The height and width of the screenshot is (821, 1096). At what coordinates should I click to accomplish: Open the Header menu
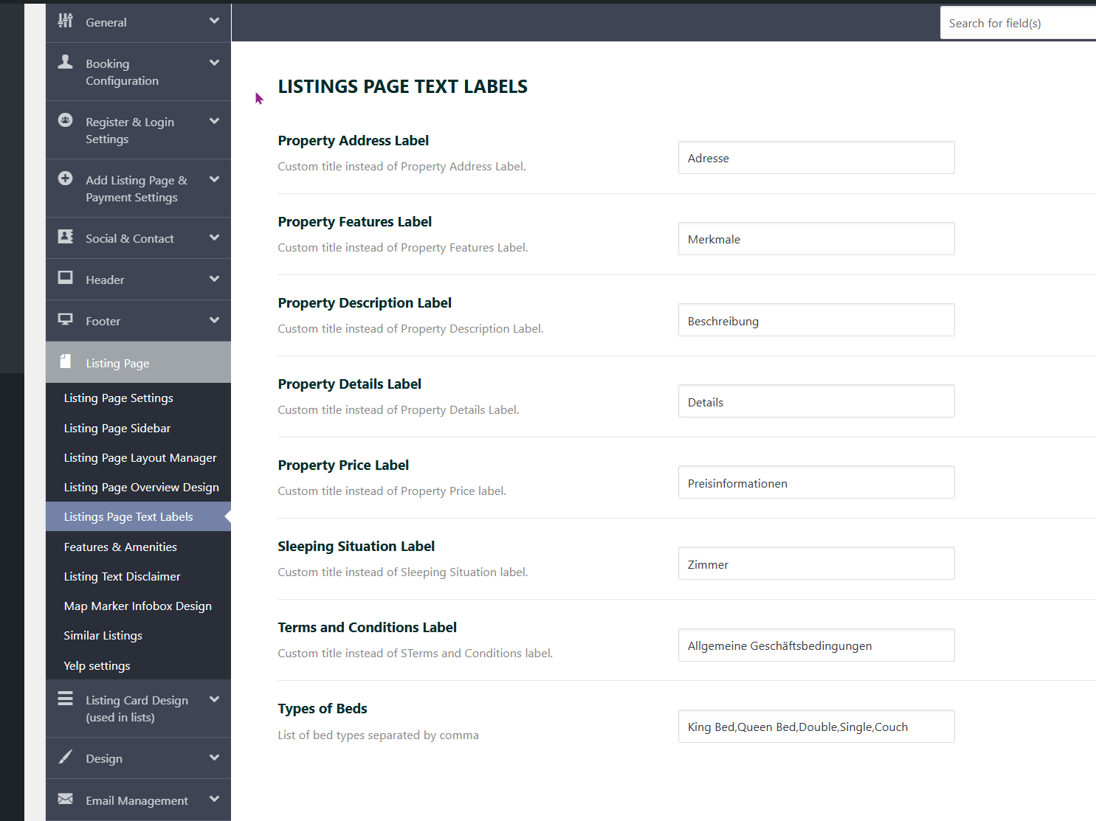(138, 280)
